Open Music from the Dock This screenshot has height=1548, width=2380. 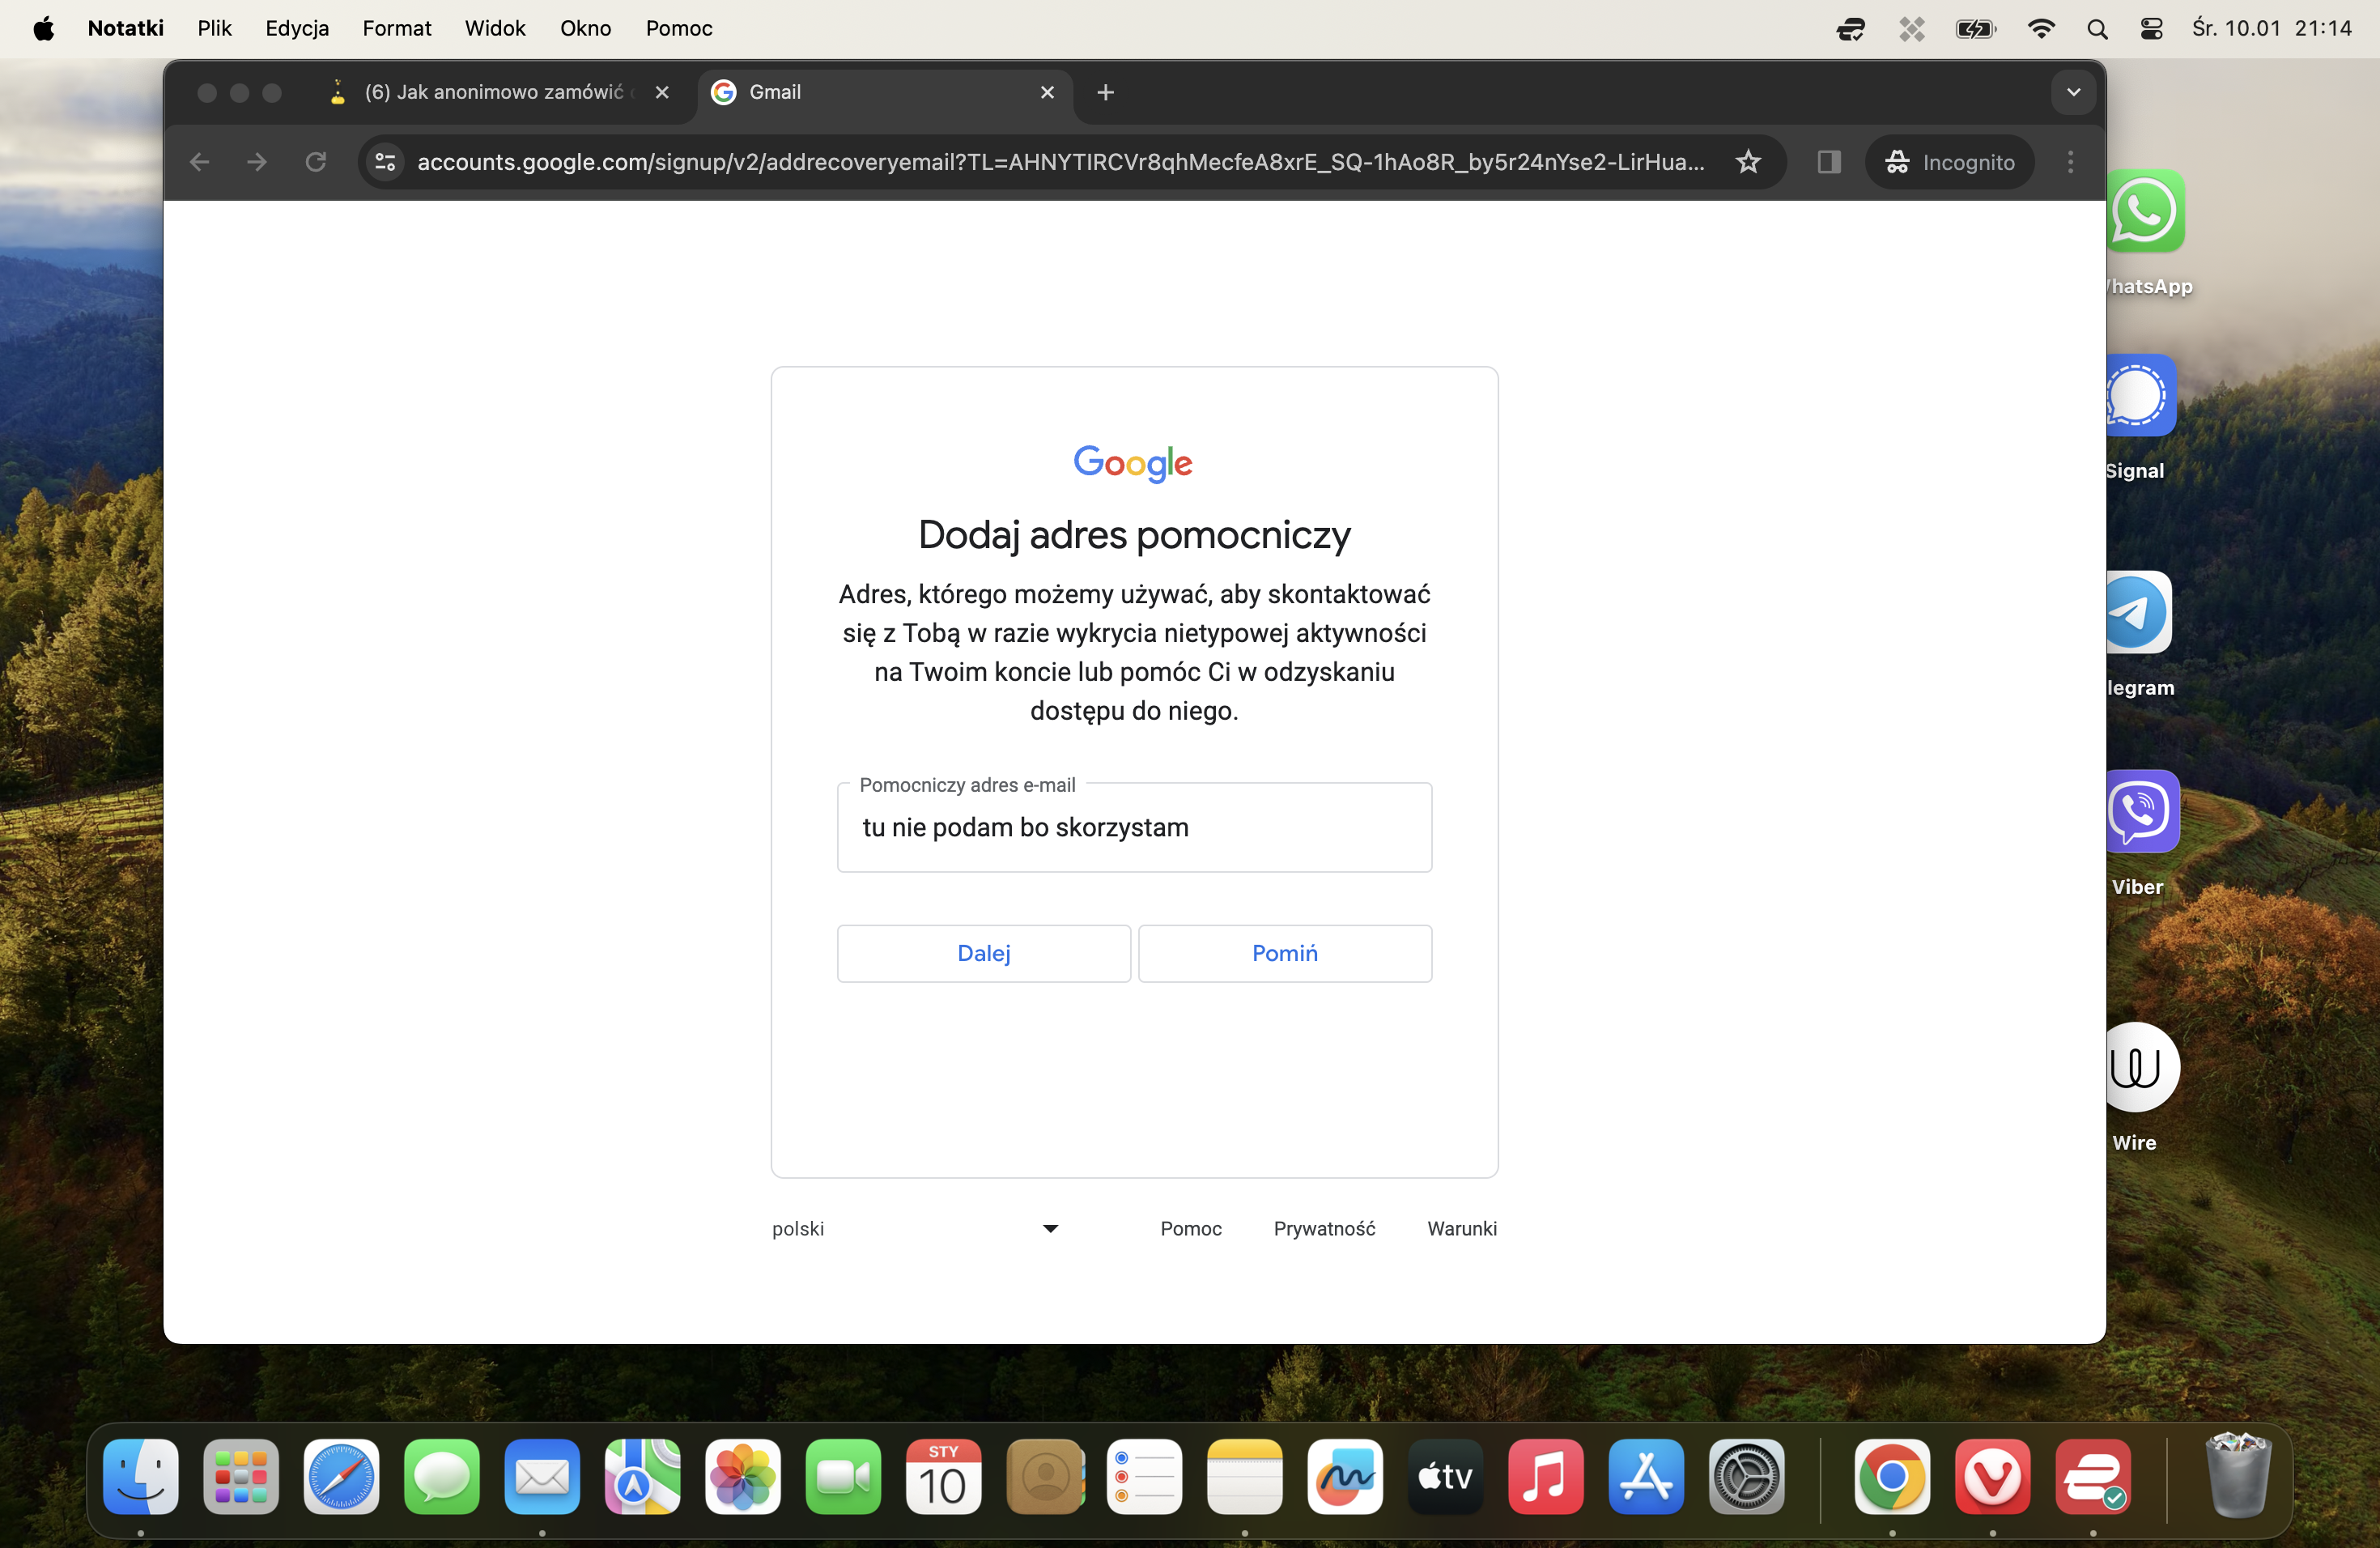(1545, 1476)
